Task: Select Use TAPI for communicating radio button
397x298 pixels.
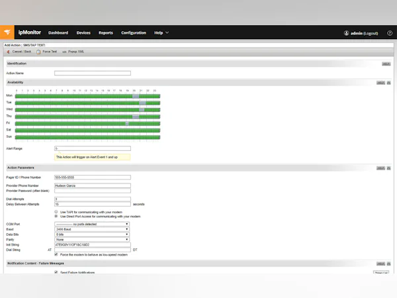Action: click(x=56, y=212)
